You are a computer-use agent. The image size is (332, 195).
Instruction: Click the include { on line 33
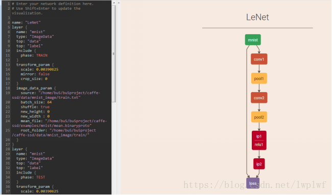[x=26, y=173]
